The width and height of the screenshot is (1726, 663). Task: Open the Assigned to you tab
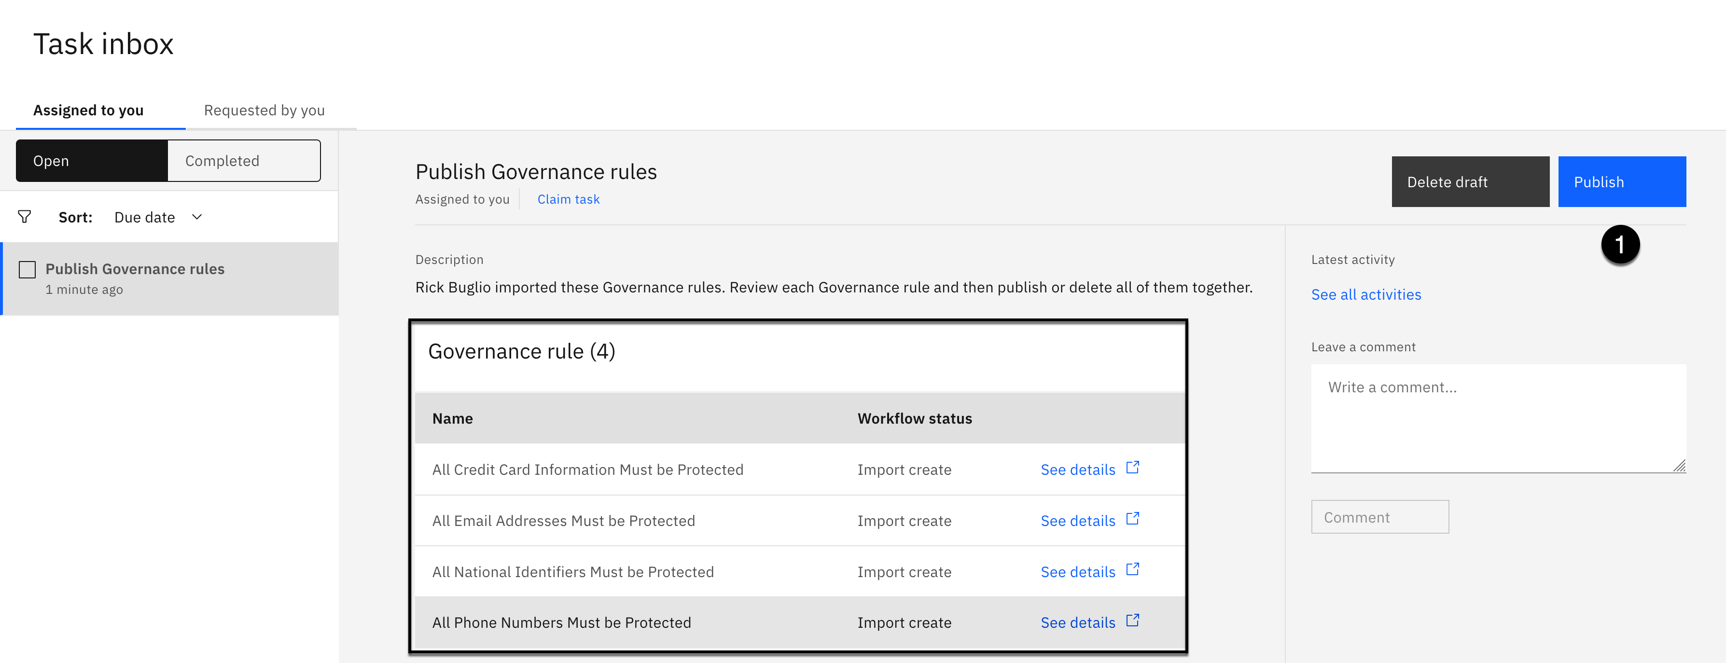pos(88,110)
